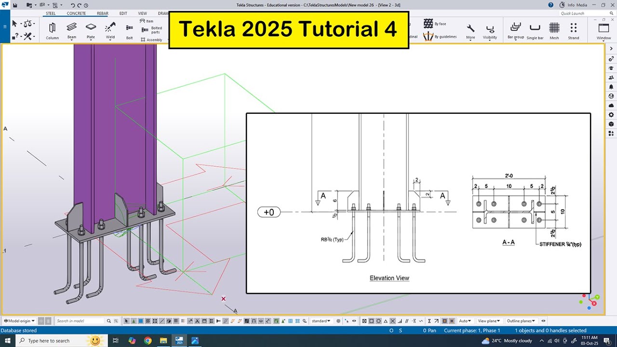Select the Single bar tool
Image resolution: width=617 pixels, height=347 pixels.
pyautogui.click(x=535, y=31)
